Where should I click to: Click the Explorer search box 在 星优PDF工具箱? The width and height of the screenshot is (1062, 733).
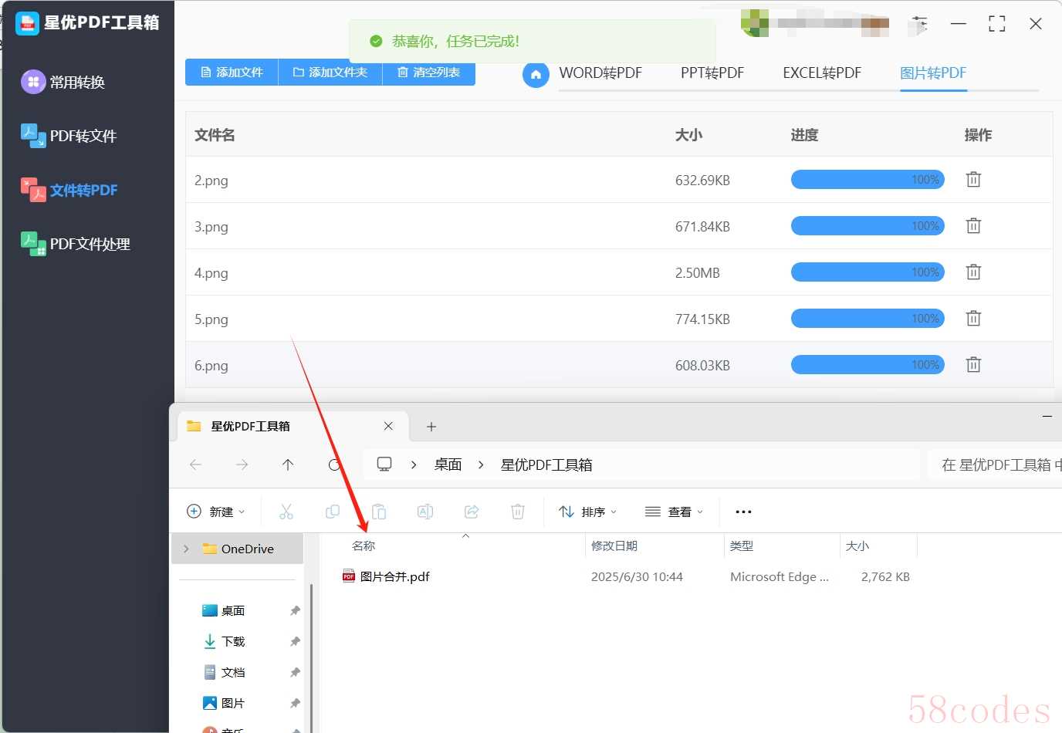995,464
